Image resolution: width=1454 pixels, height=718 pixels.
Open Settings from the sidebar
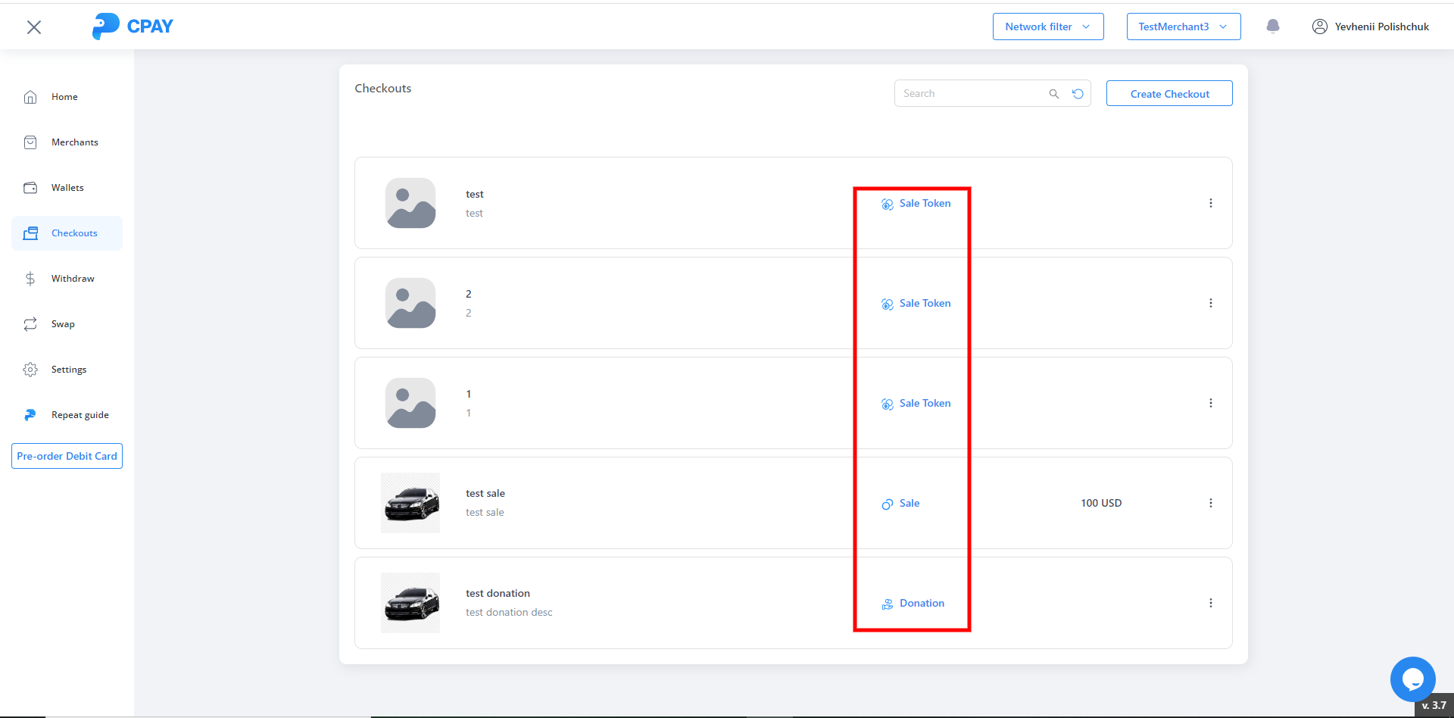(68, 370)
